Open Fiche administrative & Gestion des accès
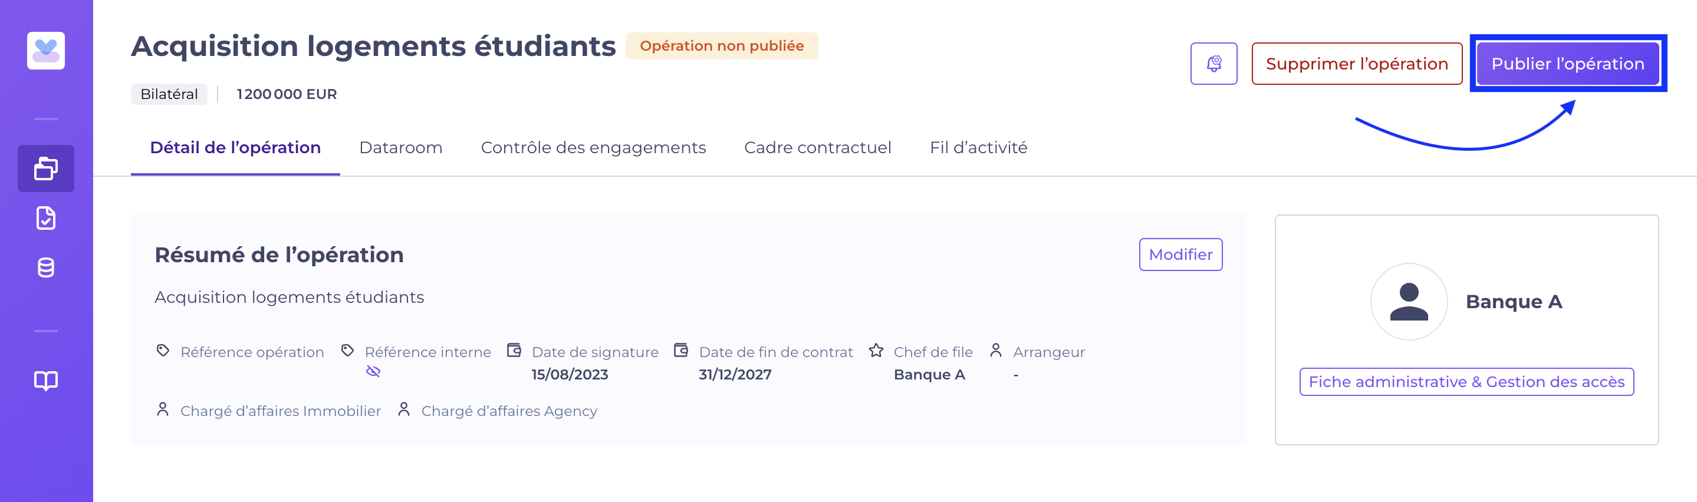 click(1466, 382)
